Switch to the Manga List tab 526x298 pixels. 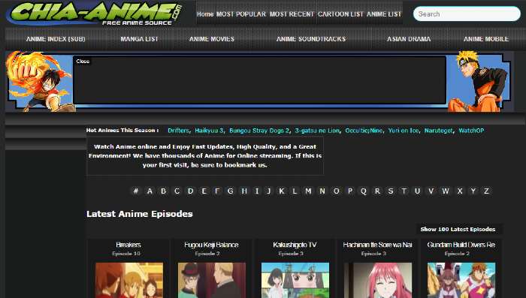click(x=139, y=39)
